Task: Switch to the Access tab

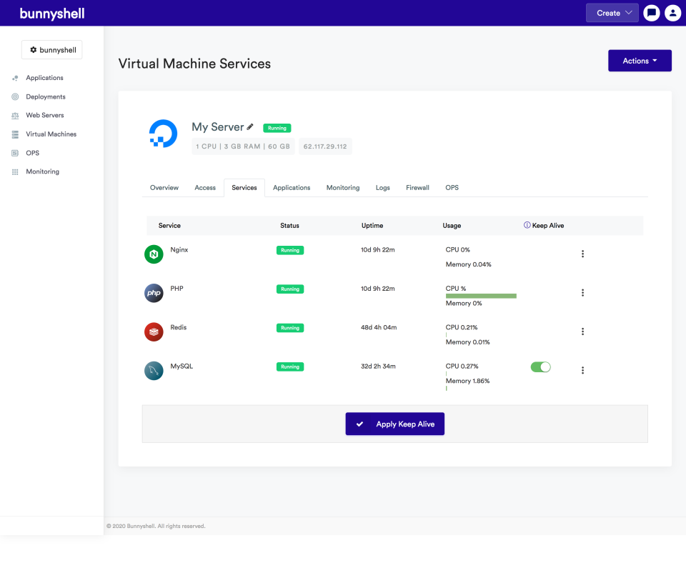Action: coord(205,188)
